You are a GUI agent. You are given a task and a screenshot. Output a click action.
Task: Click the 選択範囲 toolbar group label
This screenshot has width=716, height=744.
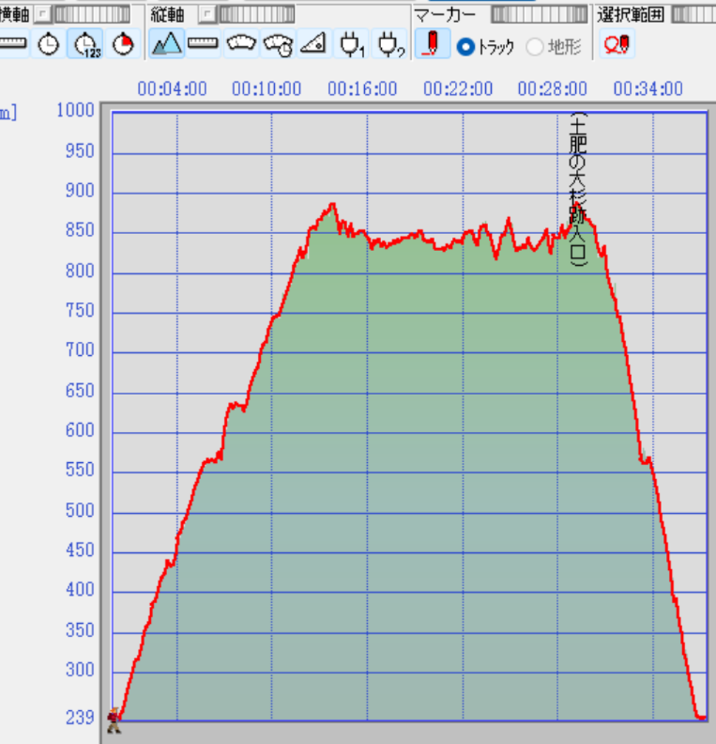pos(631,15)
